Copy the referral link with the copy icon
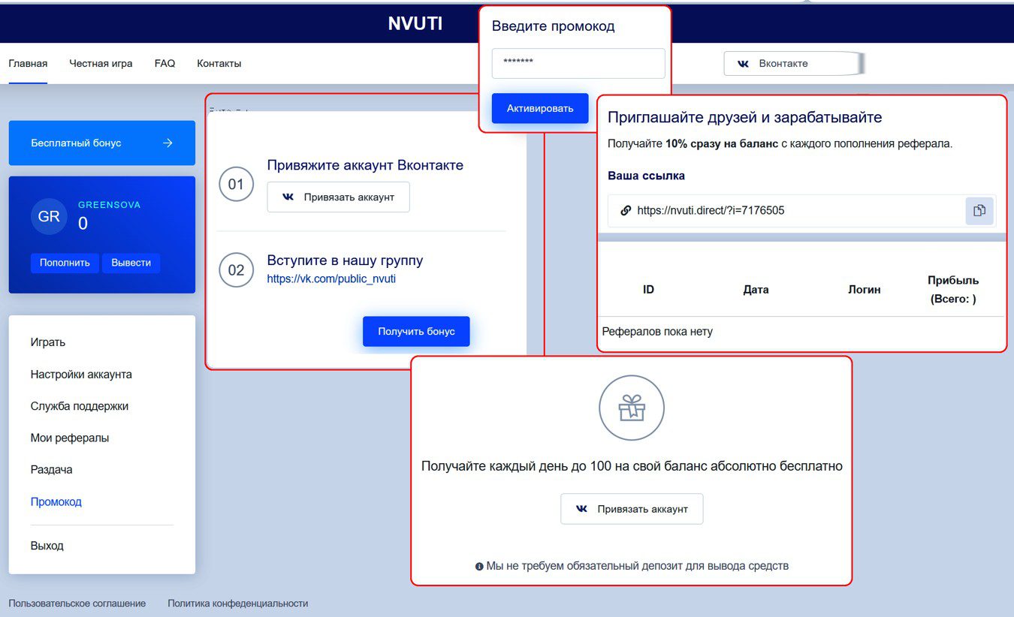This screenshot has width=1014, height=617. tap(979, 211)
